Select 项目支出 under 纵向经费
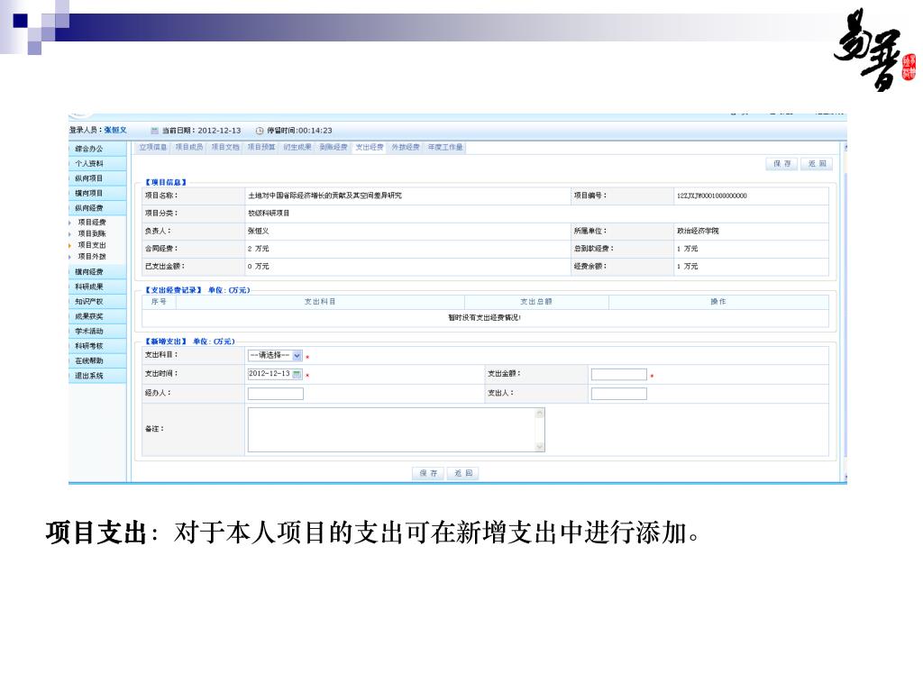The image size is (923, 692). 92,245
